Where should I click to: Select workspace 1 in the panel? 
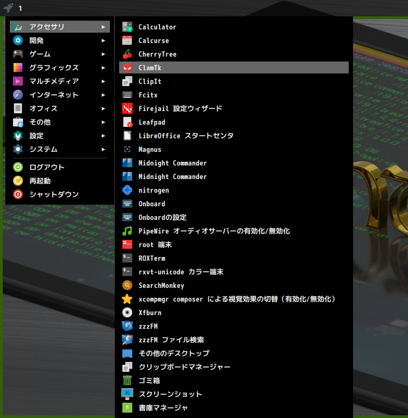20,8
